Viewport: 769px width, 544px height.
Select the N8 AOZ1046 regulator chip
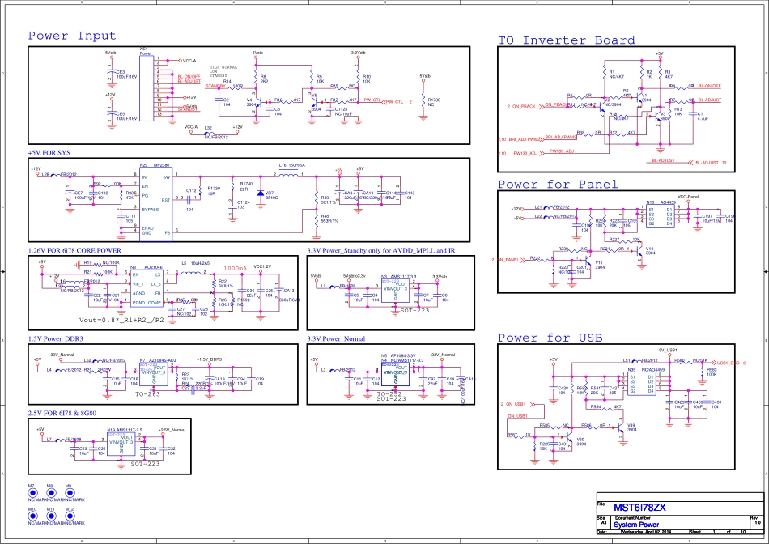[147, 285]
